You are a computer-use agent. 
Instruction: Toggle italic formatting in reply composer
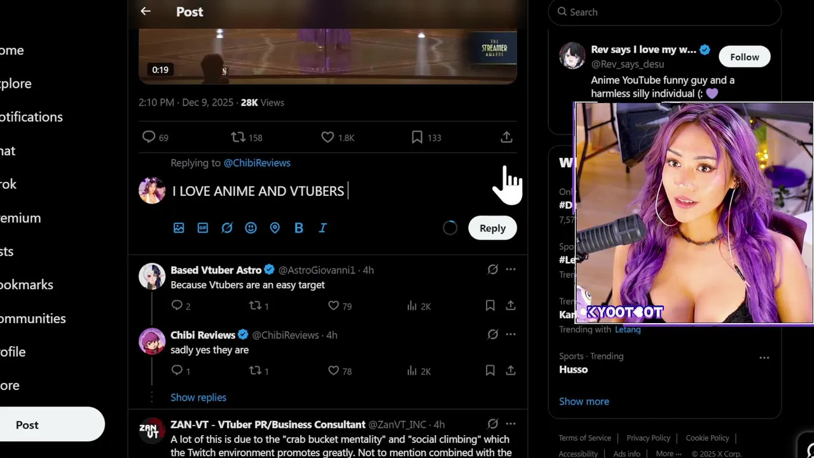point(322,228)
